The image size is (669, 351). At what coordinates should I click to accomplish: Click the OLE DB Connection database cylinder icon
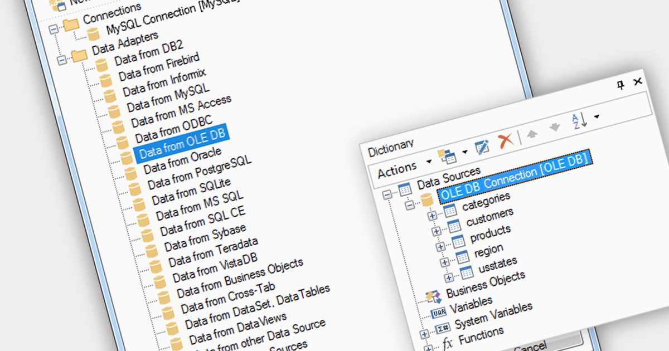pyautogui.click(x=427, y=199)
